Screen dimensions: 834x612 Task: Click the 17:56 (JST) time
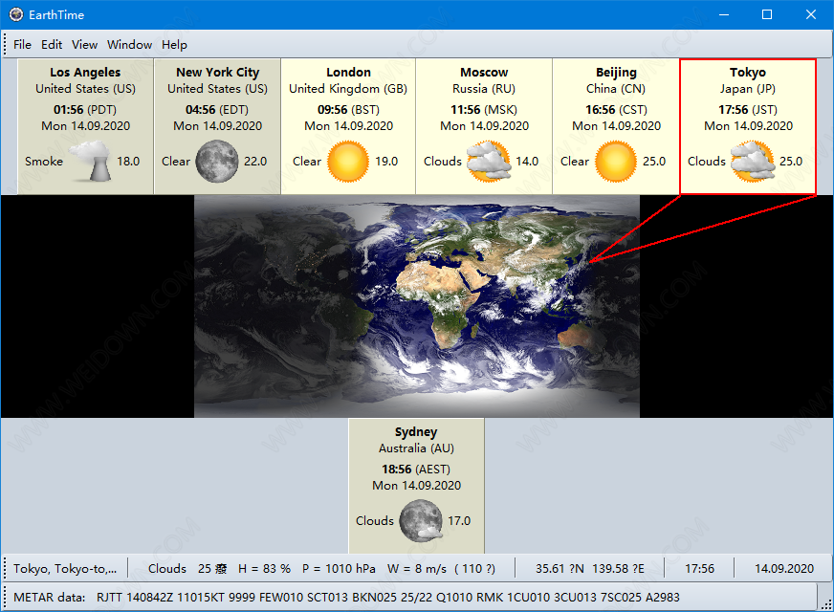tap(748, 110)
